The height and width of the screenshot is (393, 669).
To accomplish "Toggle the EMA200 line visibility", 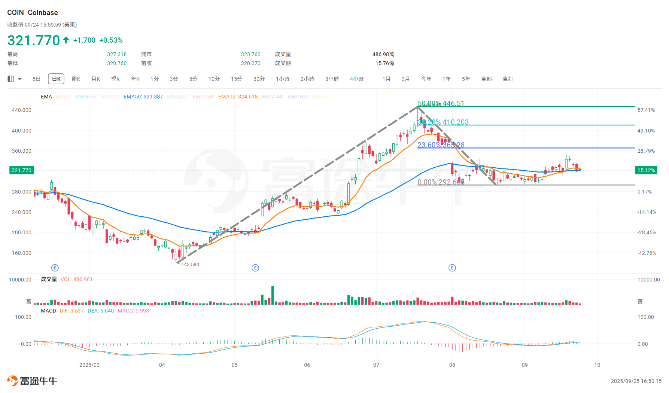I will click(x=178, y=97).
